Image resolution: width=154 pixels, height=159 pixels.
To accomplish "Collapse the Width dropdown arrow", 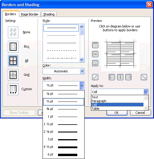I will point(82,86).
